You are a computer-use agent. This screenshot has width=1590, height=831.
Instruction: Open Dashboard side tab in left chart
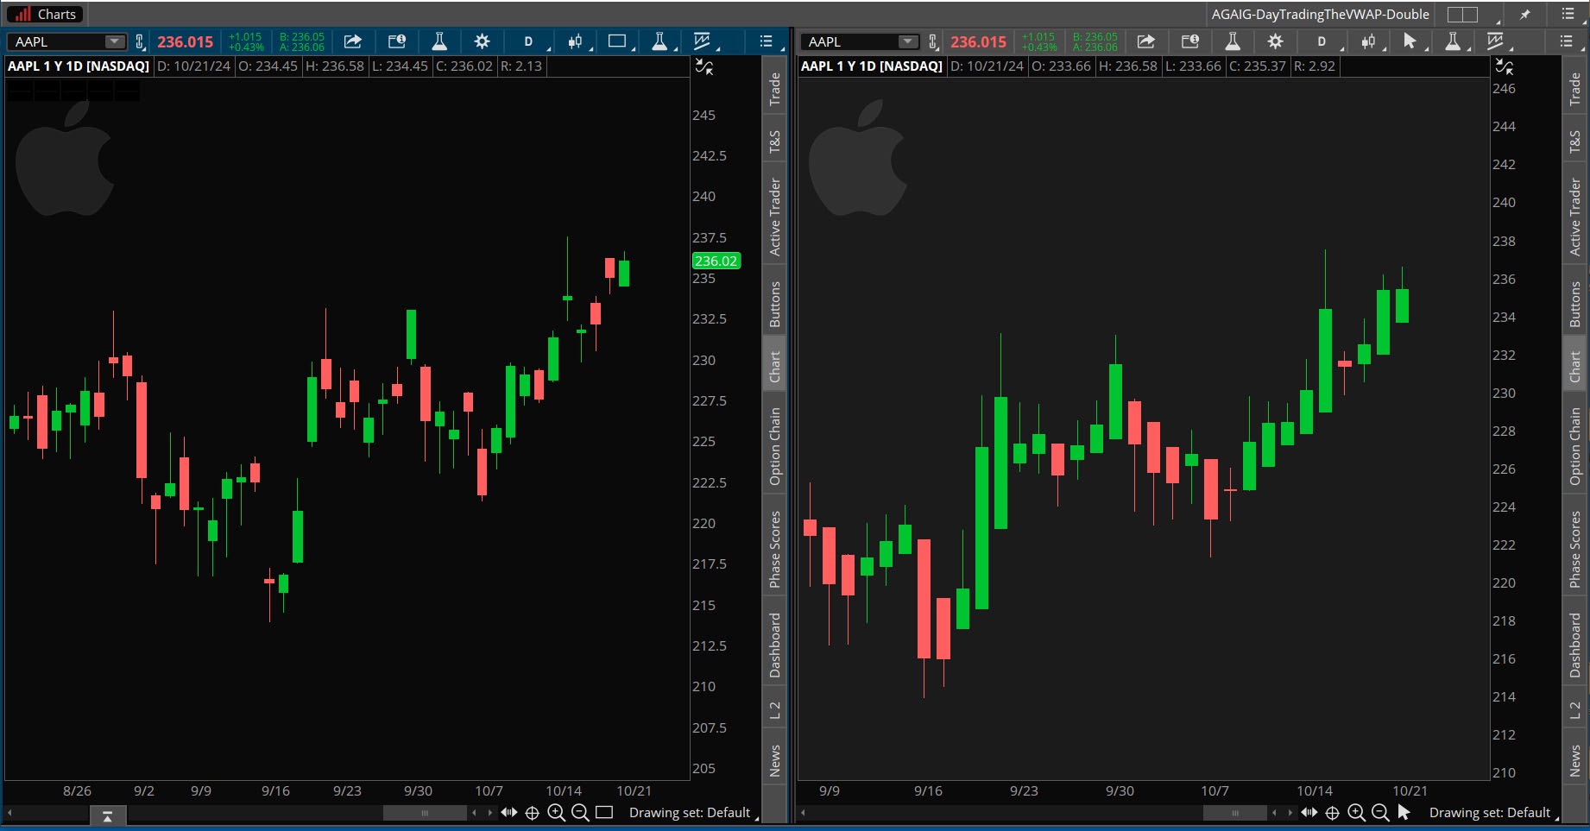(774, 645)
